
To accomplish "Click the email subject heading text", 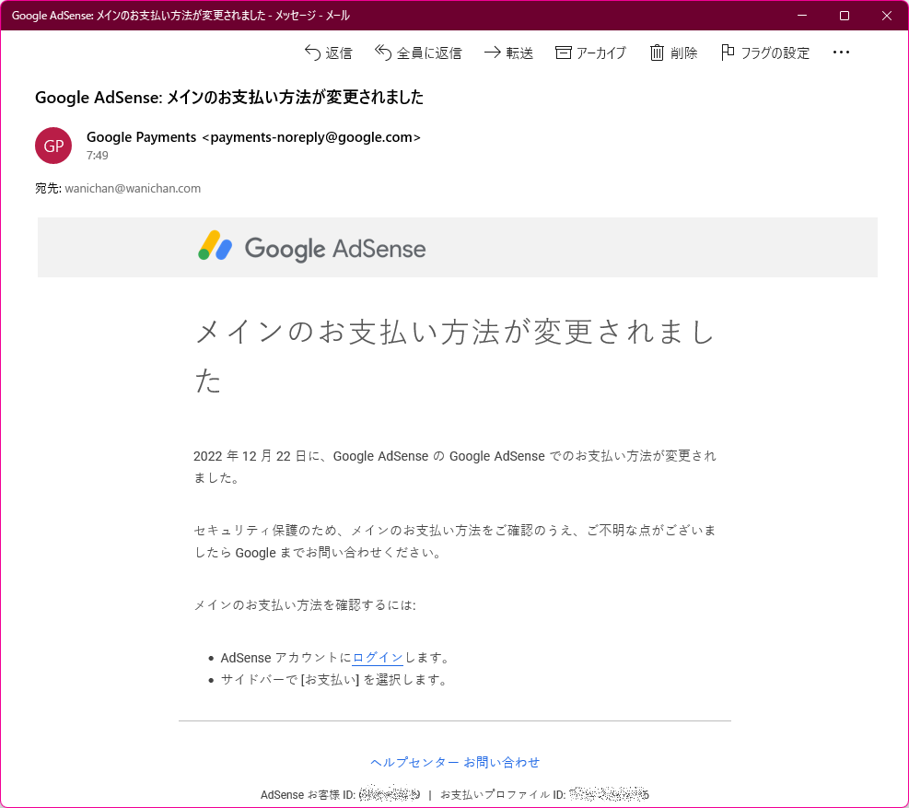I will [229, 97].
